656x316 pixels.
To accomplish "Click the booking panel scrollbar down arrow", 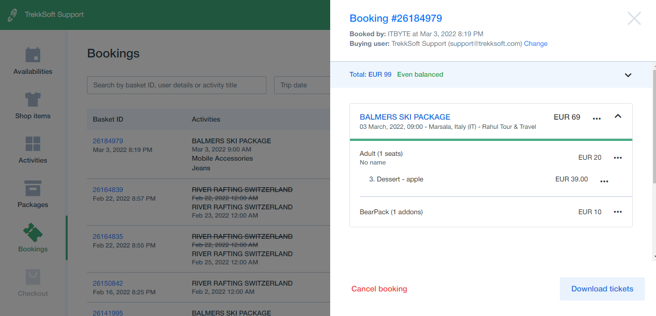I will coord(654,257).
